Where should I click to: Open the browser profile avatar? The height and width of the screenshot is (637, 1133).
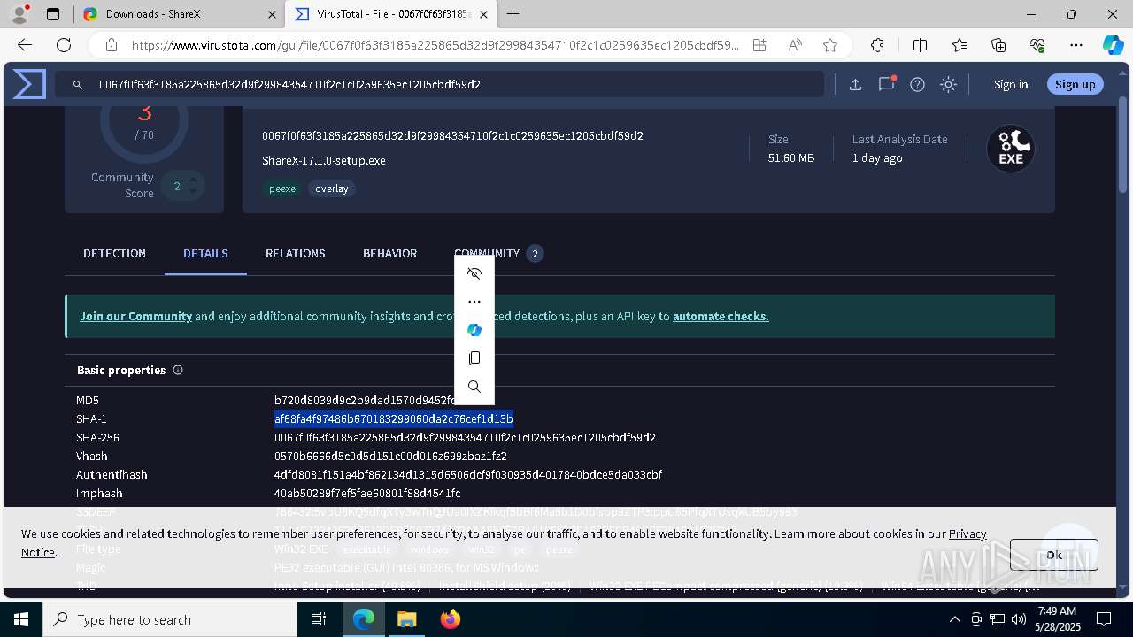(x=19, y=14)
